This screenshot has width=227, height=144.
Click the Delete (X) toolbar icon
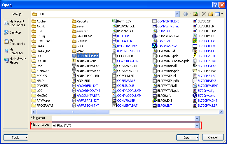pyautogui.click(x=204, y=14)
